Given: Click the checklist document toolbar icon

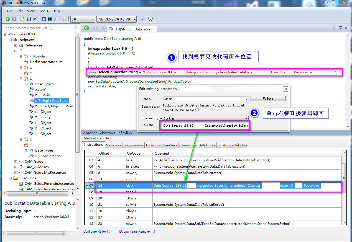Looking at the screenshot, I should pos(142,19).
